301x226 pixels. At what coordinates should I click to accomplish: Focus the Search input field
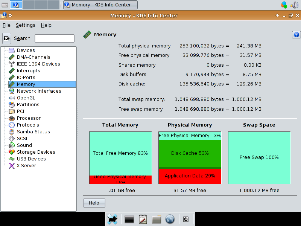[x=55, y=38]
